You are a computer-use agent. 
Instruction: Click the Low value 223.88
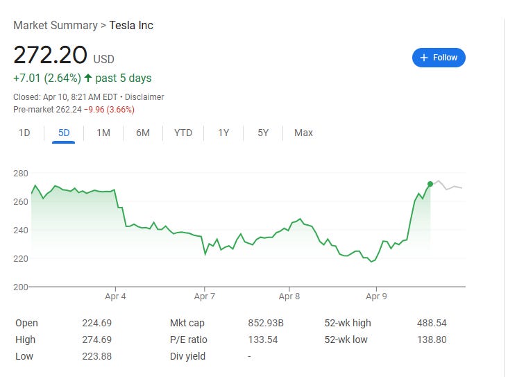coord(97,356)
